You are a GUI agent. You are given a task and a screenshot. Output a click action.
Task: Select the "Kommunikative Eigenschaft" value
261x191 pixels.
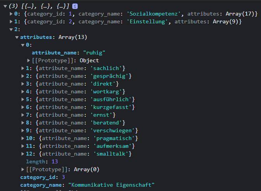[x=111, y=185]
